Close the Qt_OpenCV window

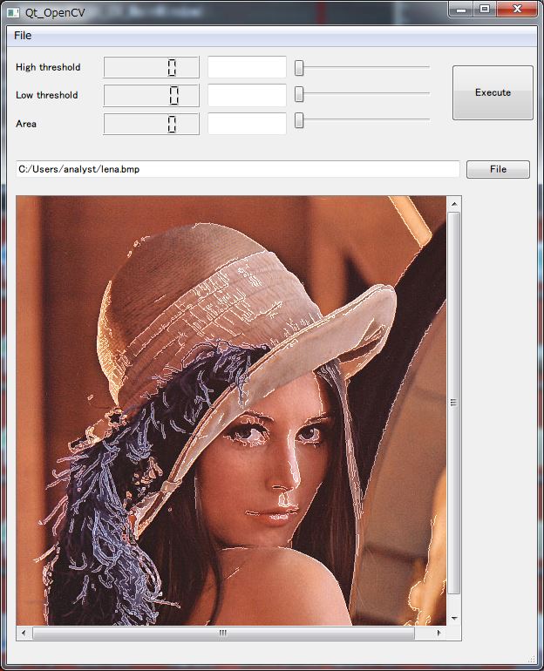517,9
